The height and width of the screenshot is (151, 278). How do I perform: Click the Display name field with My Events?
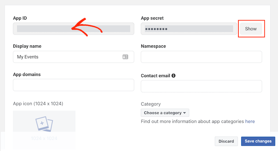coord(74,57)
